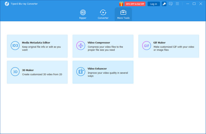
Task: Click the Tipard Blu-ray Converter app logo
Action: click(3, 4)
